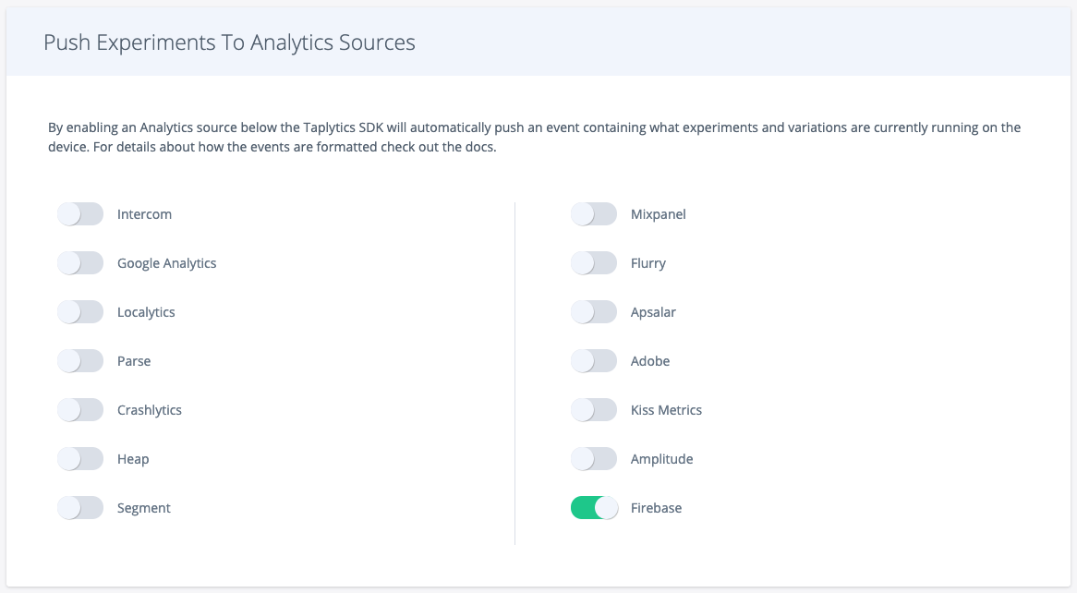The width and height of the screenshot is (1077, 593).
Task: Switch on the Apsalar toggle
Action: click(594, 312)
